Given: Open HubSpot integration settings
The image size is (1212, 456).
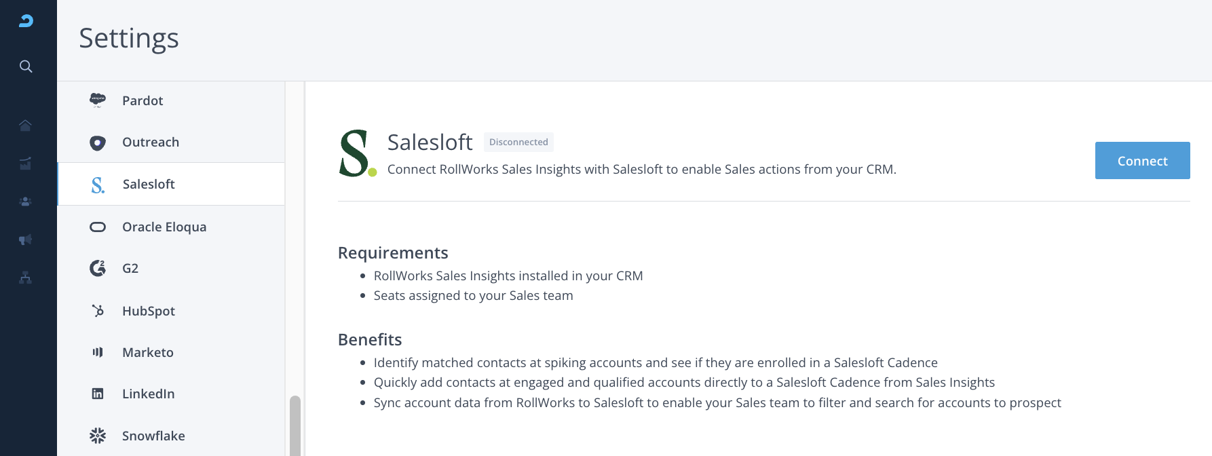Looking at the screenshot, I should (149, 311).
